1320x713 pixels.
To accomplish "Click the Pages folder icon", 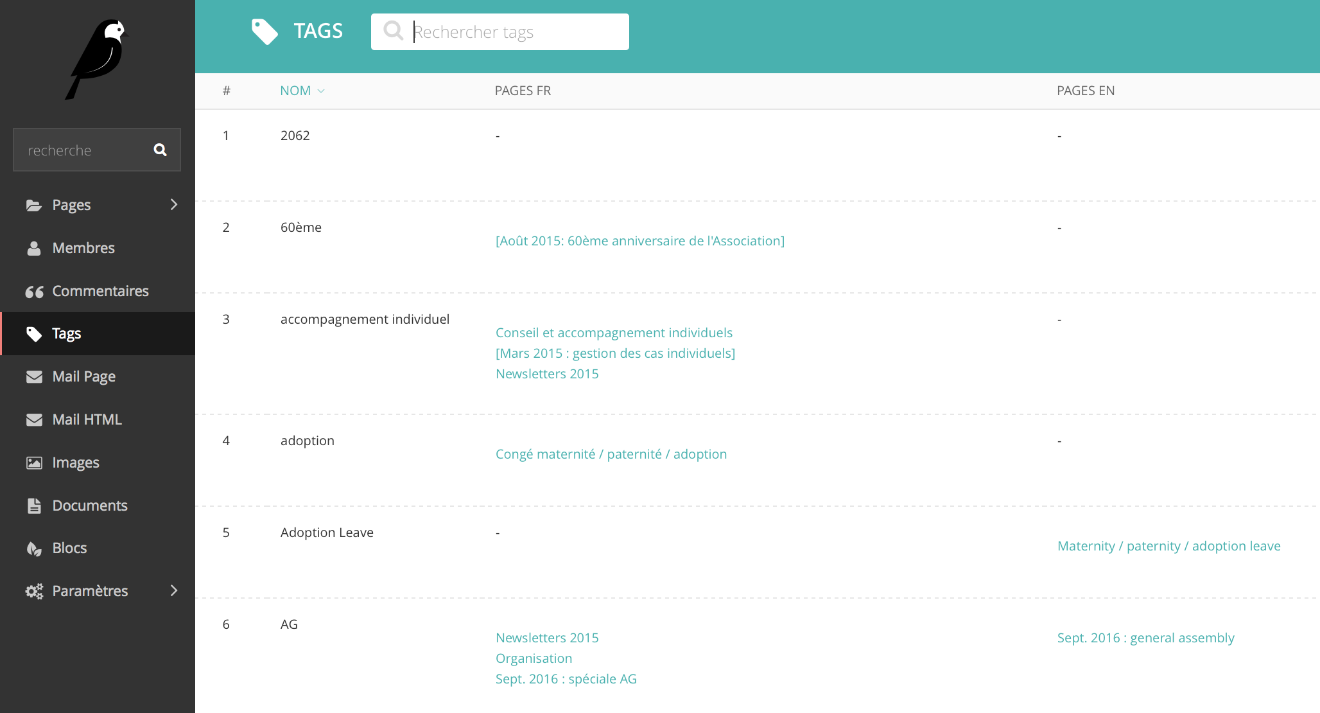I will [x=34, y=205].
